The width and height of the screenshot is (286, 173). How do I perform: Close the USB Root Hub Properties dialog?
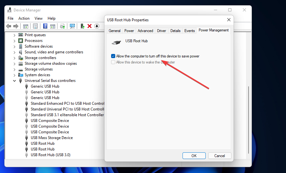click(x=229, y=20)
